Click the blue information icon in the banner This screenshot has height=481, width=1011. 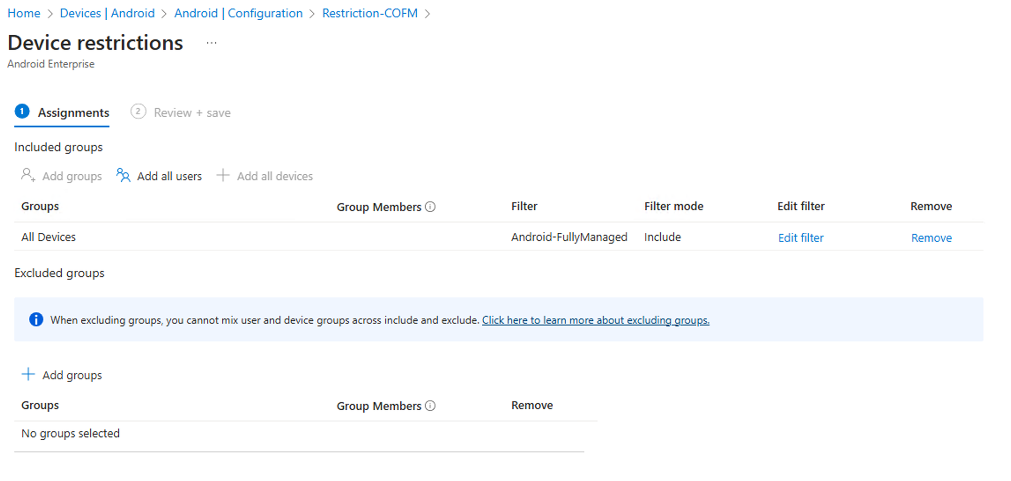36,319
